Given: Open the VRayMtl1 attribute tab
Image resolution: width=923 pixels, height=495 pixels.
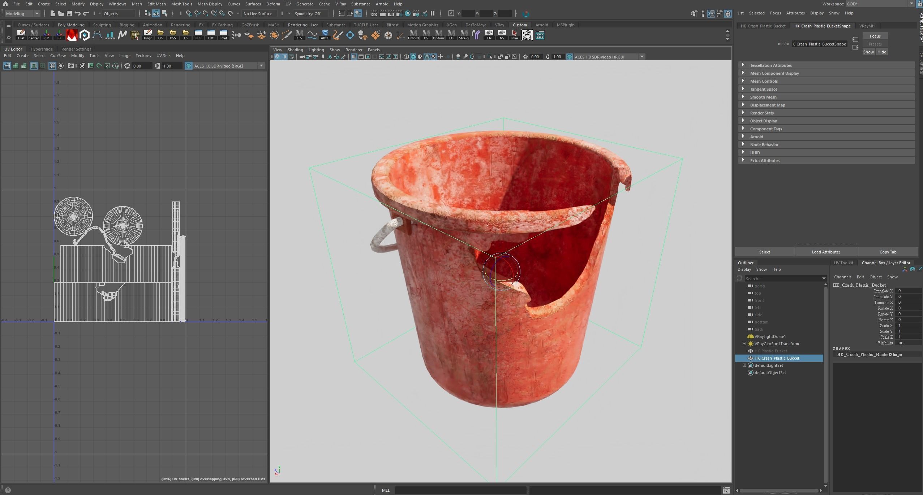Looking at the screenshot, I should [x=868, y=26].
